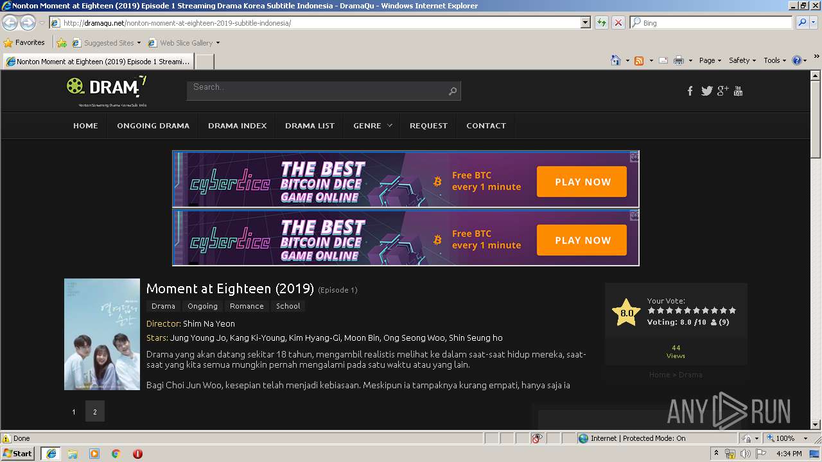Open the DramaQu Twitter icon
This screenshot has width=822, height=462.
point(706,91)
